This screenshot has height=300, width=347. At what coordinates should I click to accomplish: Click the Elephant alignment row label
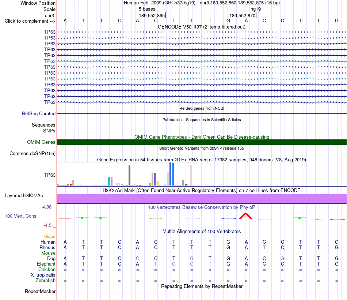point(46,264)
